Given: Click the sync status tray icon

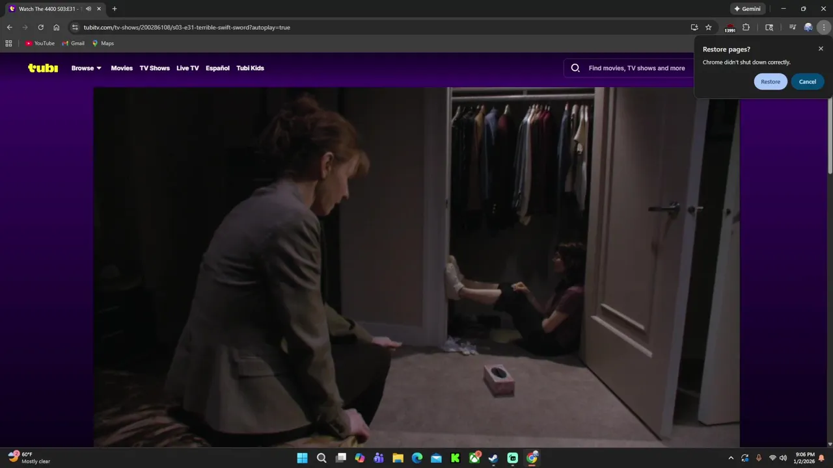Looking at the screenshot, I should click(x=744, y=458).
